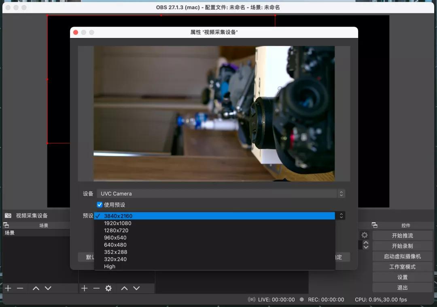Uncheck the 使用预设 checkbox
This screenshot has height=307, width=437.
point(100,205)
